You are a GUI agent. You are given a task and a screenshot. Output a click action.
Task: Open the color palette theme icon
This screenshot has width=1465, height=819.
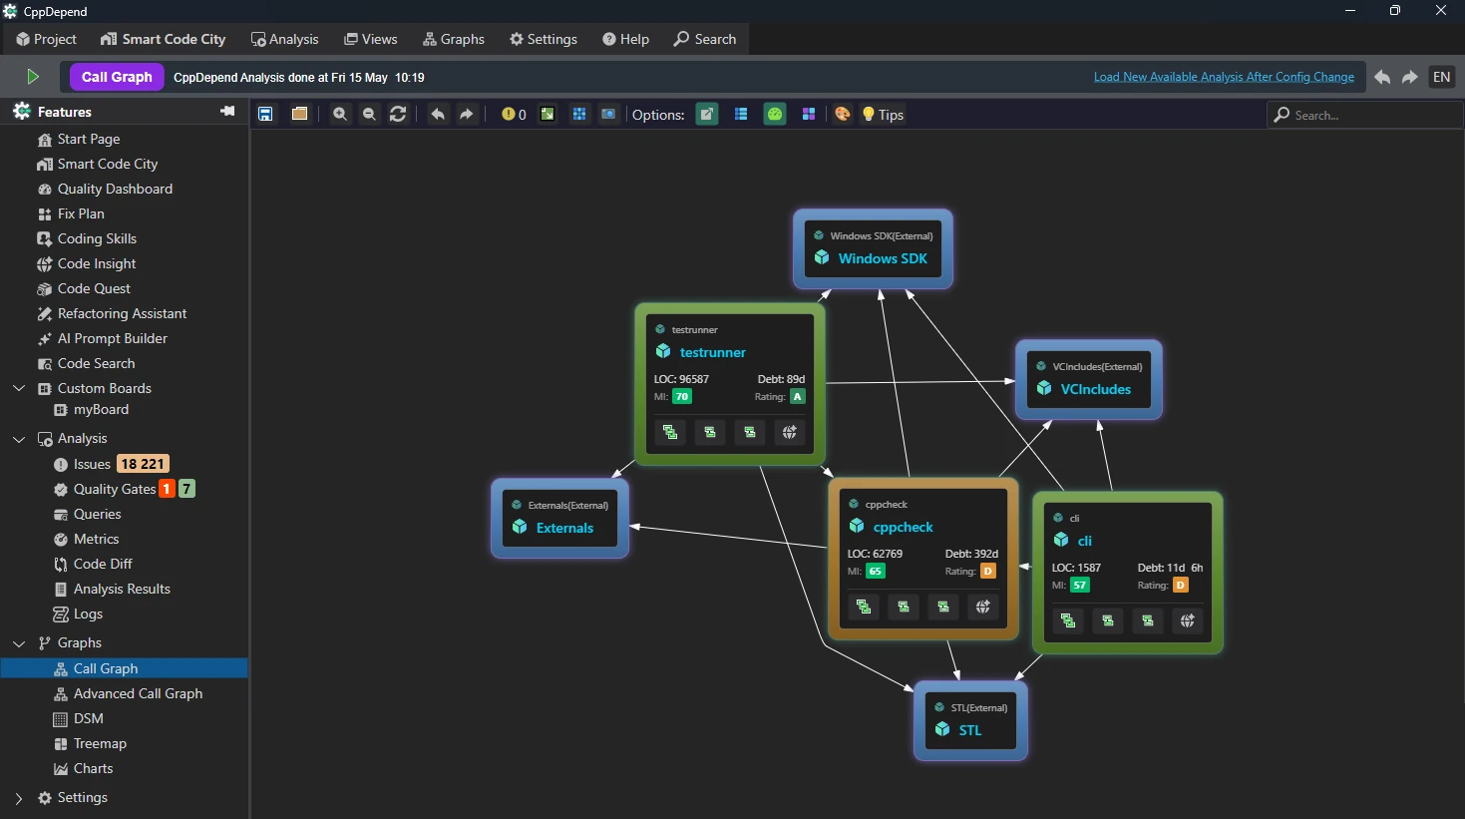[843, 115]
